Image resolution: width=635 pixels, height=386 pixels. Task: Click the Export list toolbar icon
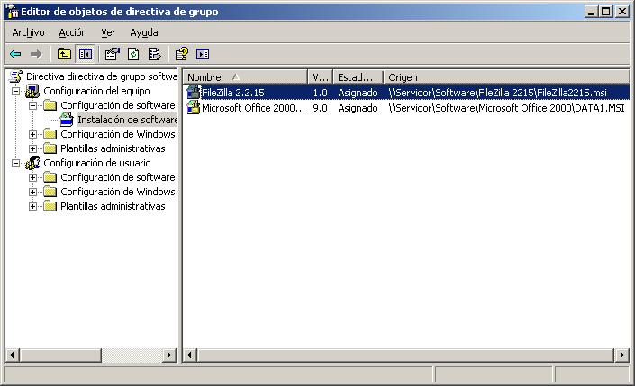(154, 54)
